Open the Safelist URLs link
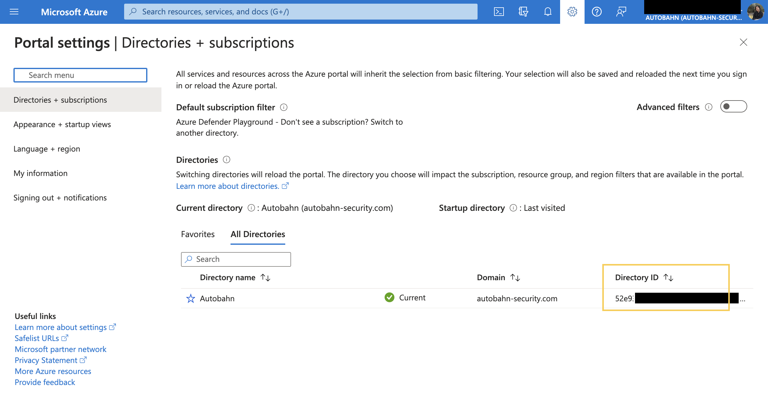 (x=37, y=338)
